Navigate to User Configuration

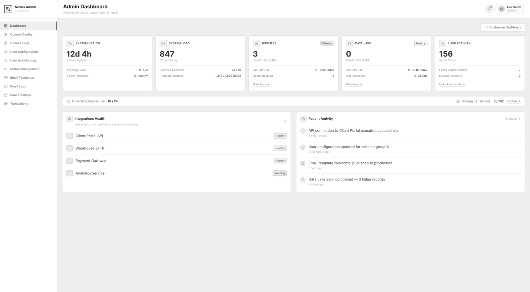[28, 52]
